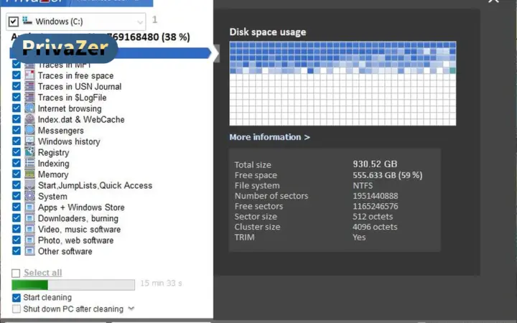Uncheck the Messengers checkbox

point(16,130)
